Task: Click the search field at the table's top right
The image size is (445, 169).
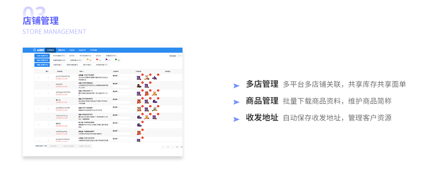Action: point(180,56)
